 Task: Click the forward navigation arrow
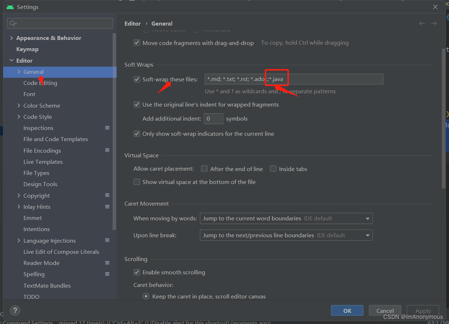click(x=434, y=23)
